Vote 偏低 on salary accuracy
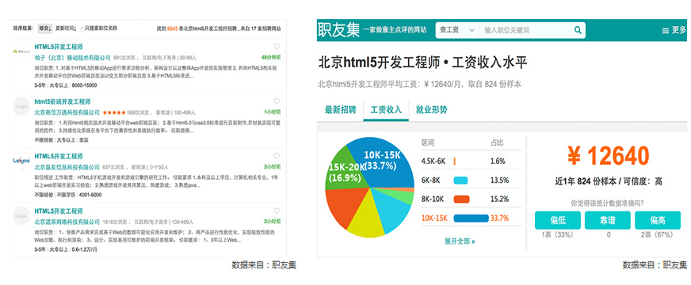Image resolution: width=691 pixels, height=285 pixels. (557, 220)
